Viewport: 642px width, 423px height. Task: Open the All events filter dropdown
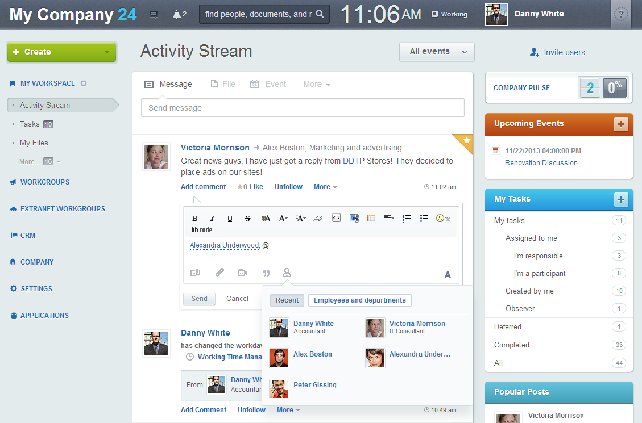(x=437, y=52)
